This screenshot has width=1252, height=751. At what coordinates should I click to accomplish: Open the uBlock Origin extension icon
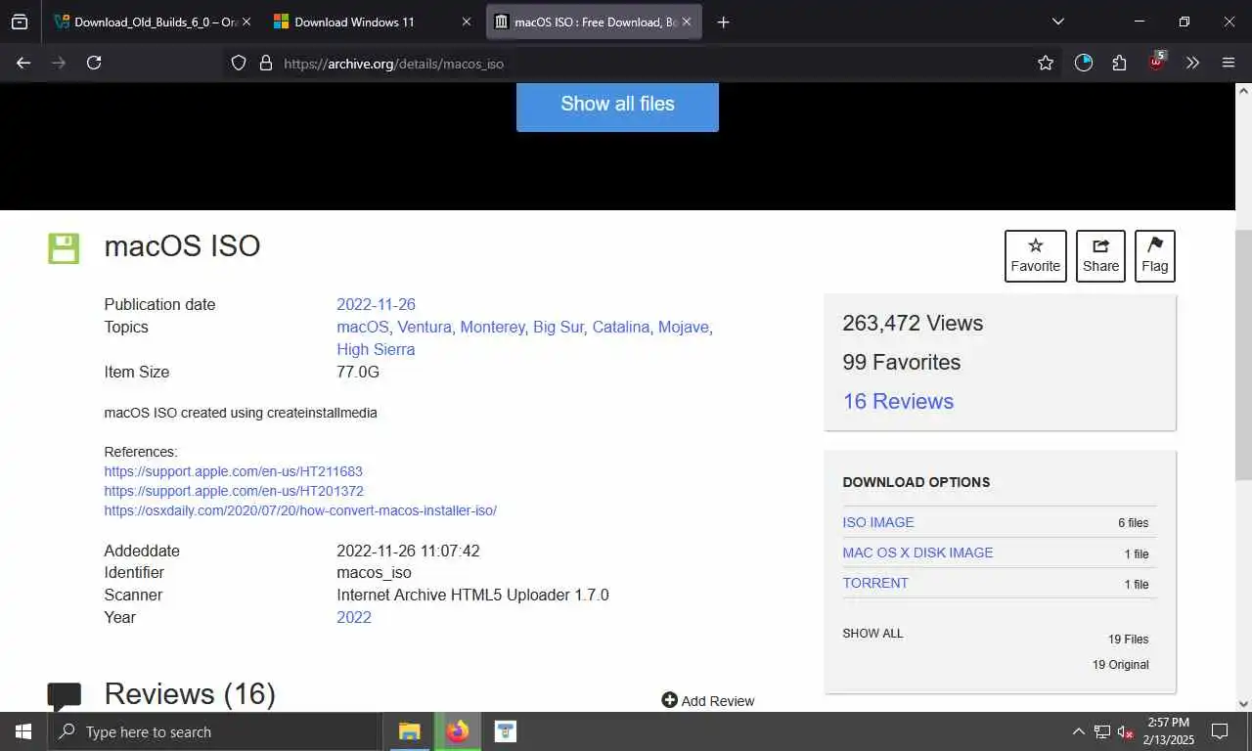point(1157,61)
